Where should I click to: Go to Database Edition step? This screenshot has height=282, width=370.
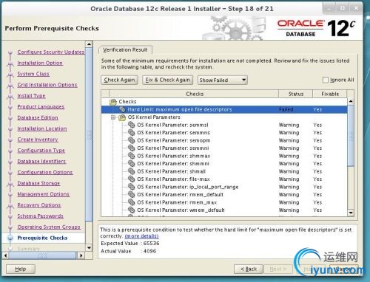click(x=38, y=117)
